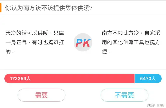166x108 pixels.
Task: Vote 不需要 with the blue button
Action: (124, 95)
